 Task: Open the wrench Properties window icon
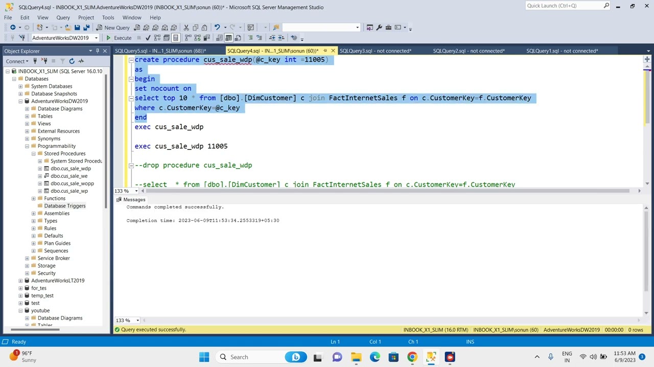click(379, 28)
